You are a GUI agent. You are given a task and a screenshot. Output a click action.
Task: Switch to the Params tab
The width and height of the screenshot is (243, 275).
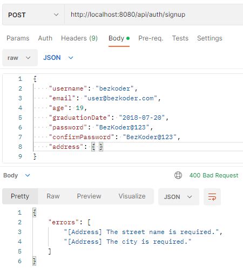coord(18,38)
